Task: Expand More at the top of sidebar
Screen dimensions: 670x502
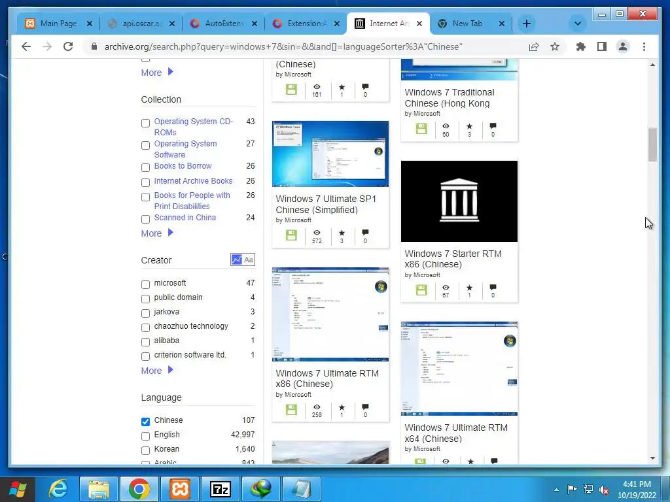Action: click(x=157, y=72)
